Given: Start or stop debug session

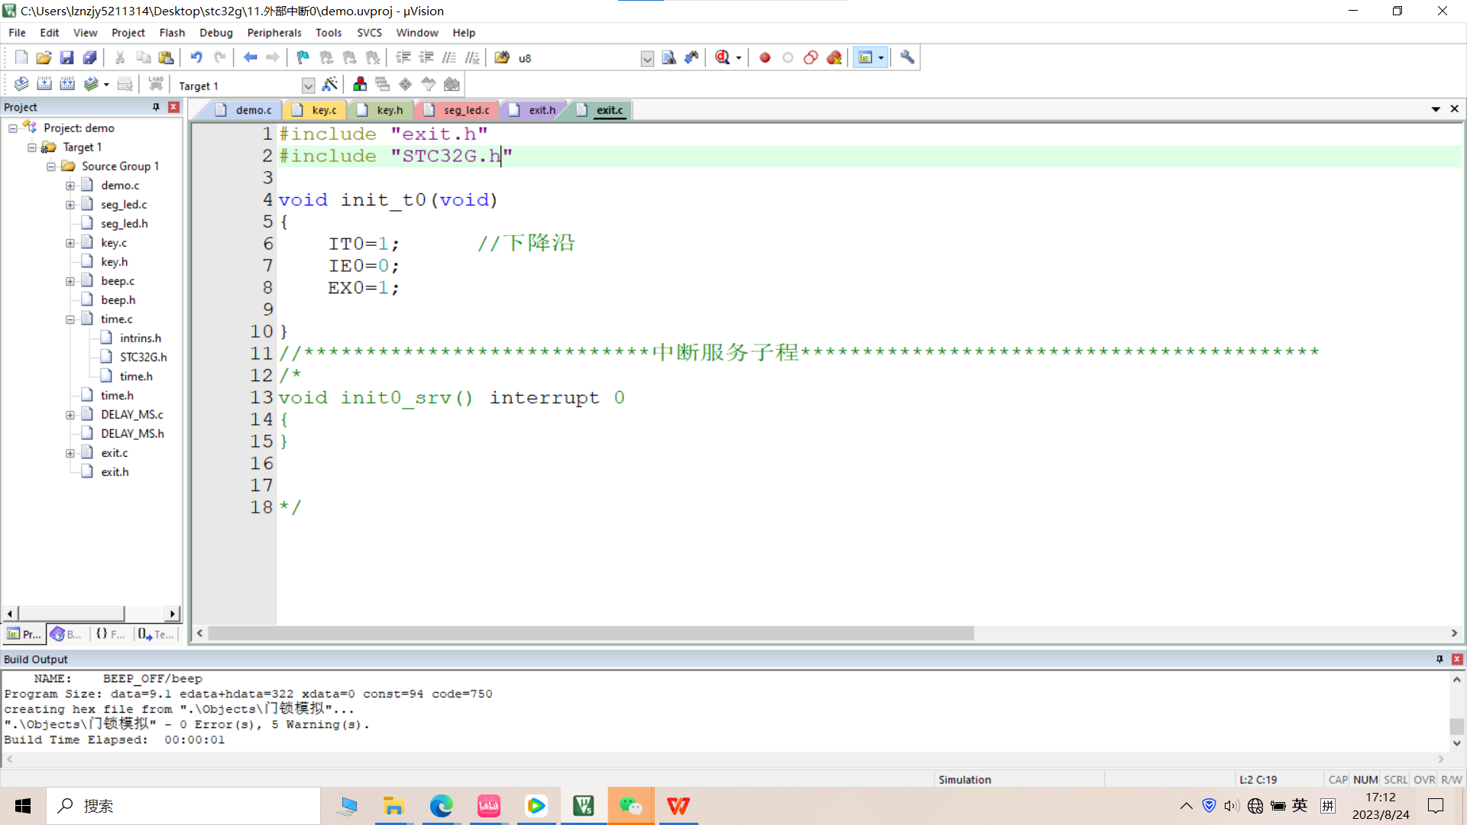Looking at the screenshot, I should [723, 57].
